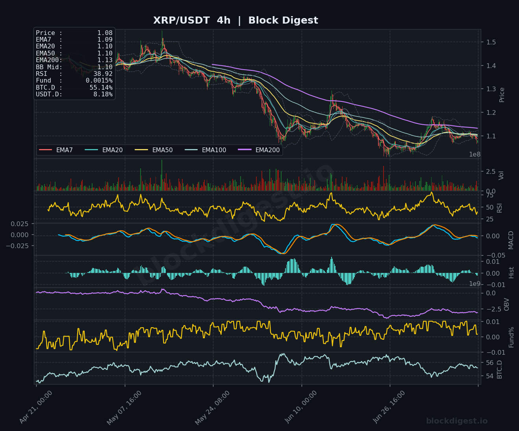
Task: Click the XRP/USDT 4h Block Digest title
Action: click(x=235, y=20)
